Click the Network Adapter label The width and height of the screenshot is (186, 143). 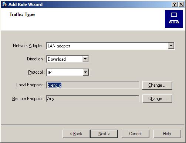coord(29,46)
